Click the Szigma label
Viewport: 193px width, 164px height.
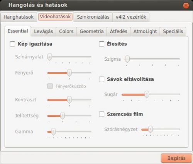(112, 59)
